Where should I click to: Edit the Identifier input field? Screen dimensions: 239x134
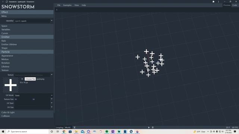tap(32, 21)
